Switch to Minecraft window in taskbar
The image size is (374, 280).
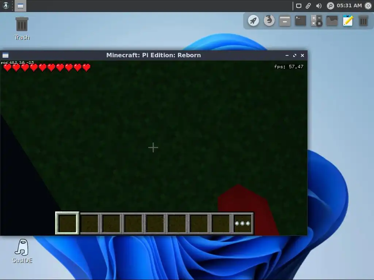click(20, 6)
